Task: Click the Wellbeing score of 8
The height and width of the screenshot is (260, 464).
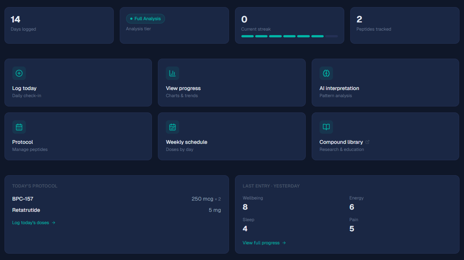Action: pos(245,207)
